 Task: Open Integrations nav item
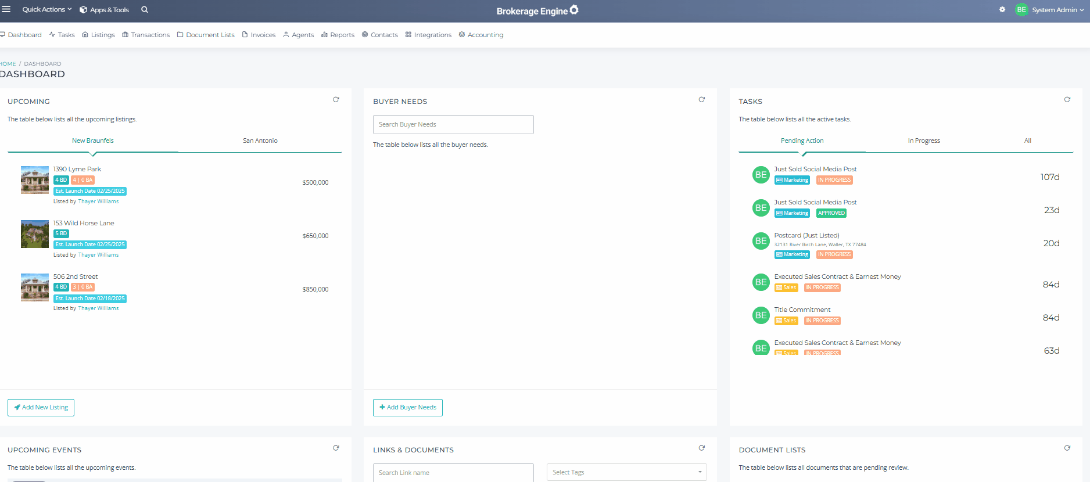428,35
